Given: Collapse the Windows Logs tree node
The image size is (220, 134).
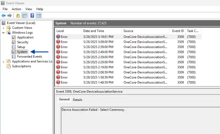Looking at the screenshot, I should (x=3, y=33).
